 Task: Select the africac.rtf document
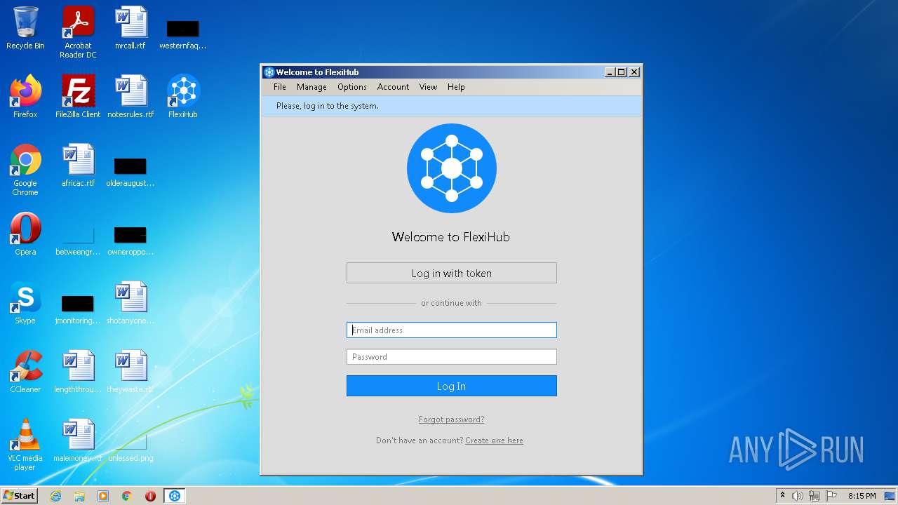pyautogui.click(x=78, y=166)
